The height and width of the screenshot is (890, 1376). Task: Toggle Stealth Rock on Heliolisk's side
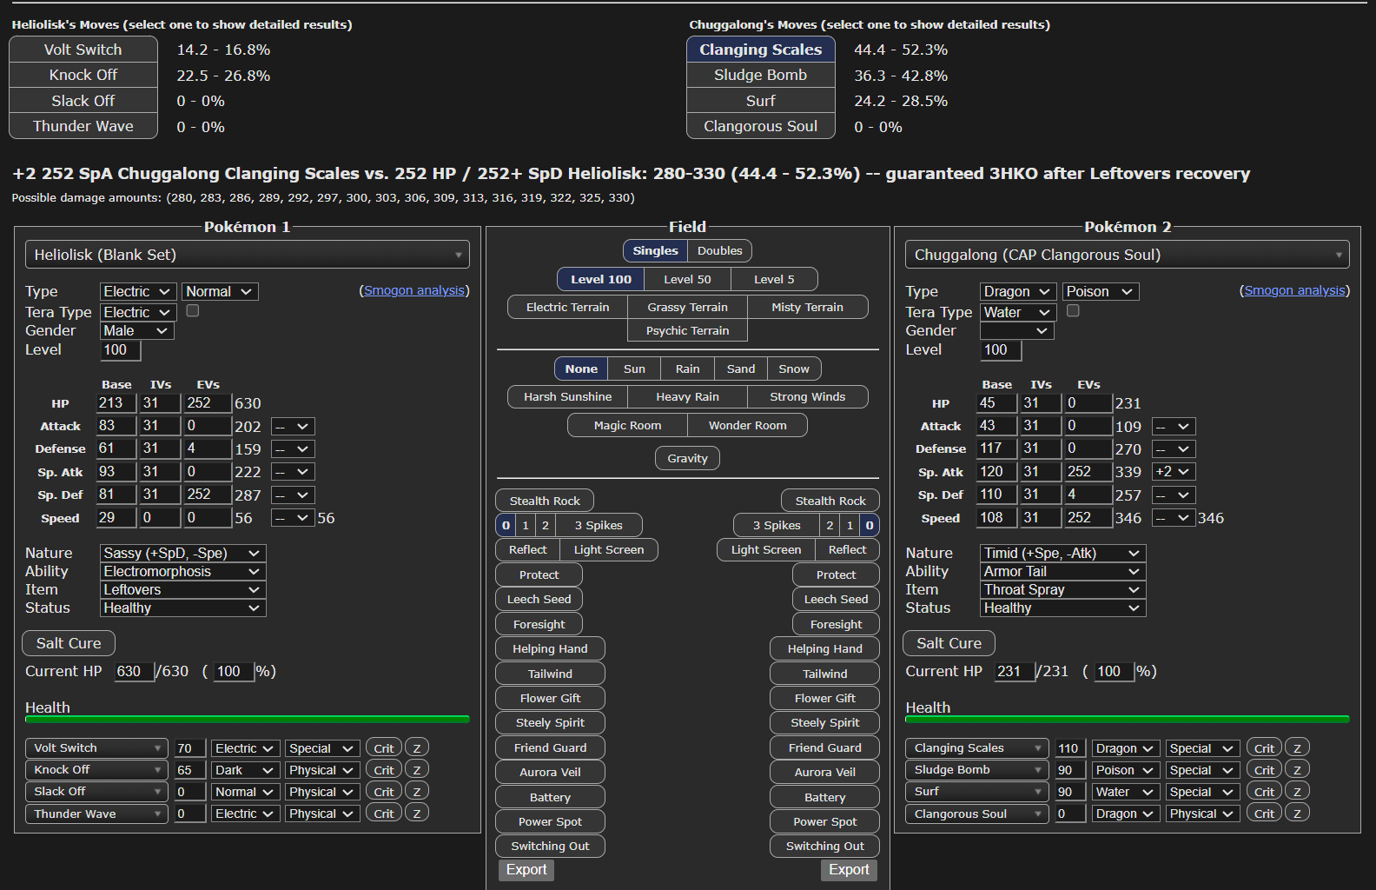[x=545, y=501]
